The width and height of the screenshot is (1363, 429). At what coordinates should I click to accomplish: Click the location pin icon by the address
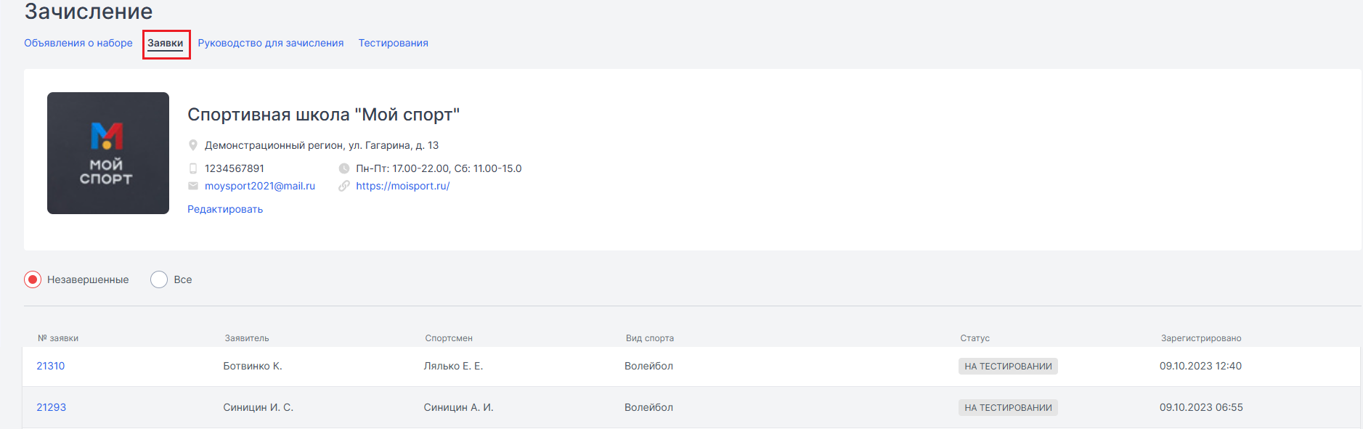(x=193, y=145)
